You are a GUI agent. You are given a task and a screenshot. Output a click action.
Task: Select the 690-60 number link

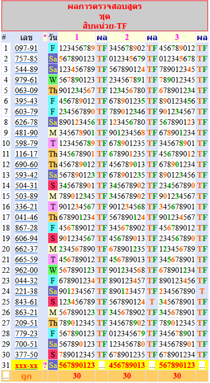(26, 165)
